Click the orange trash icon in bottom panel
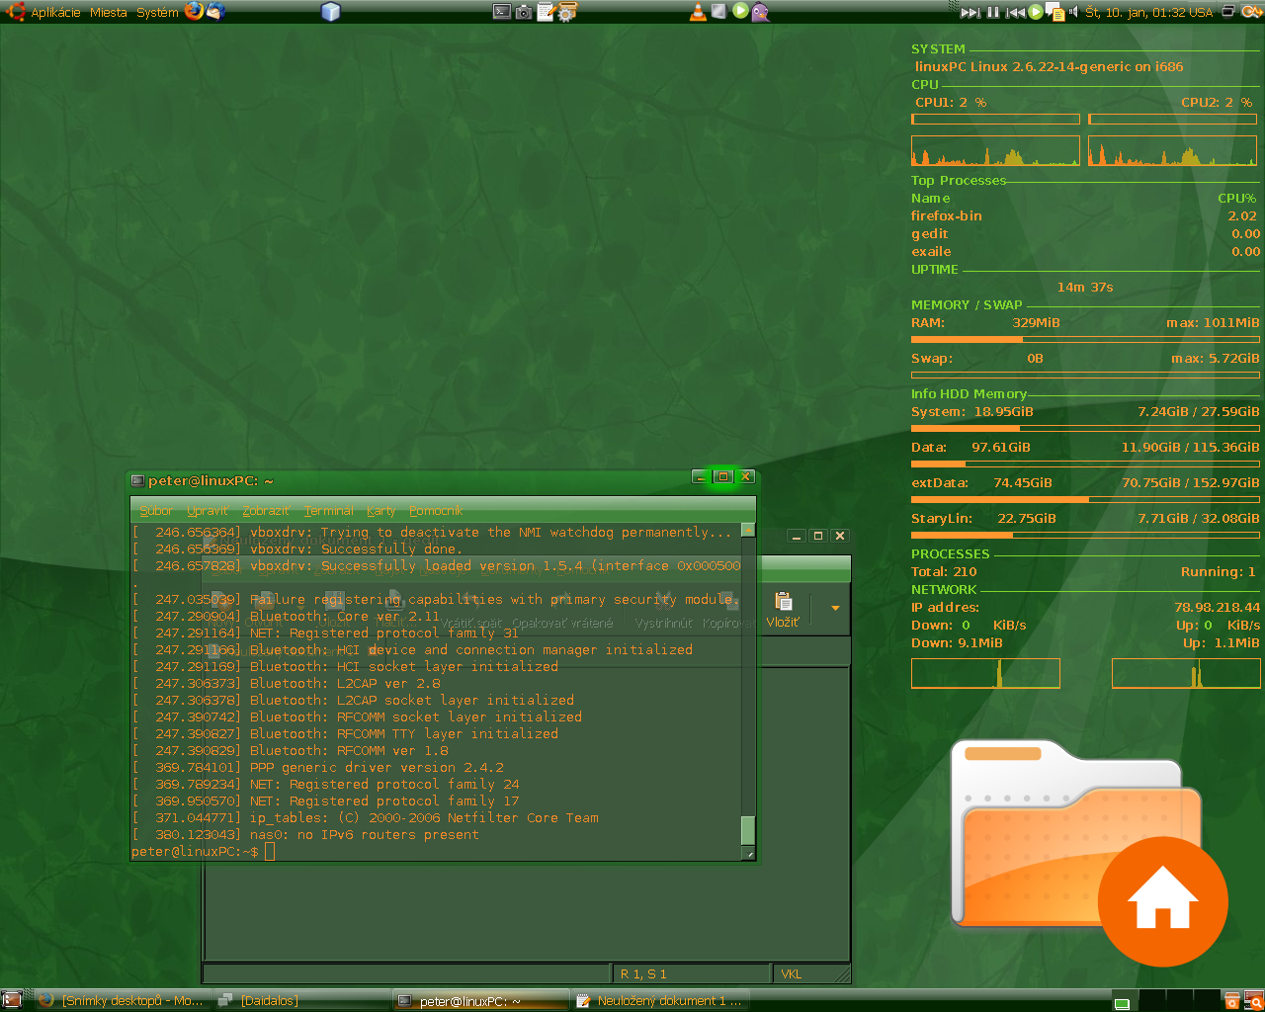Image resolution: width=1265 pixels, height=1012 pixels. 1231,1001
